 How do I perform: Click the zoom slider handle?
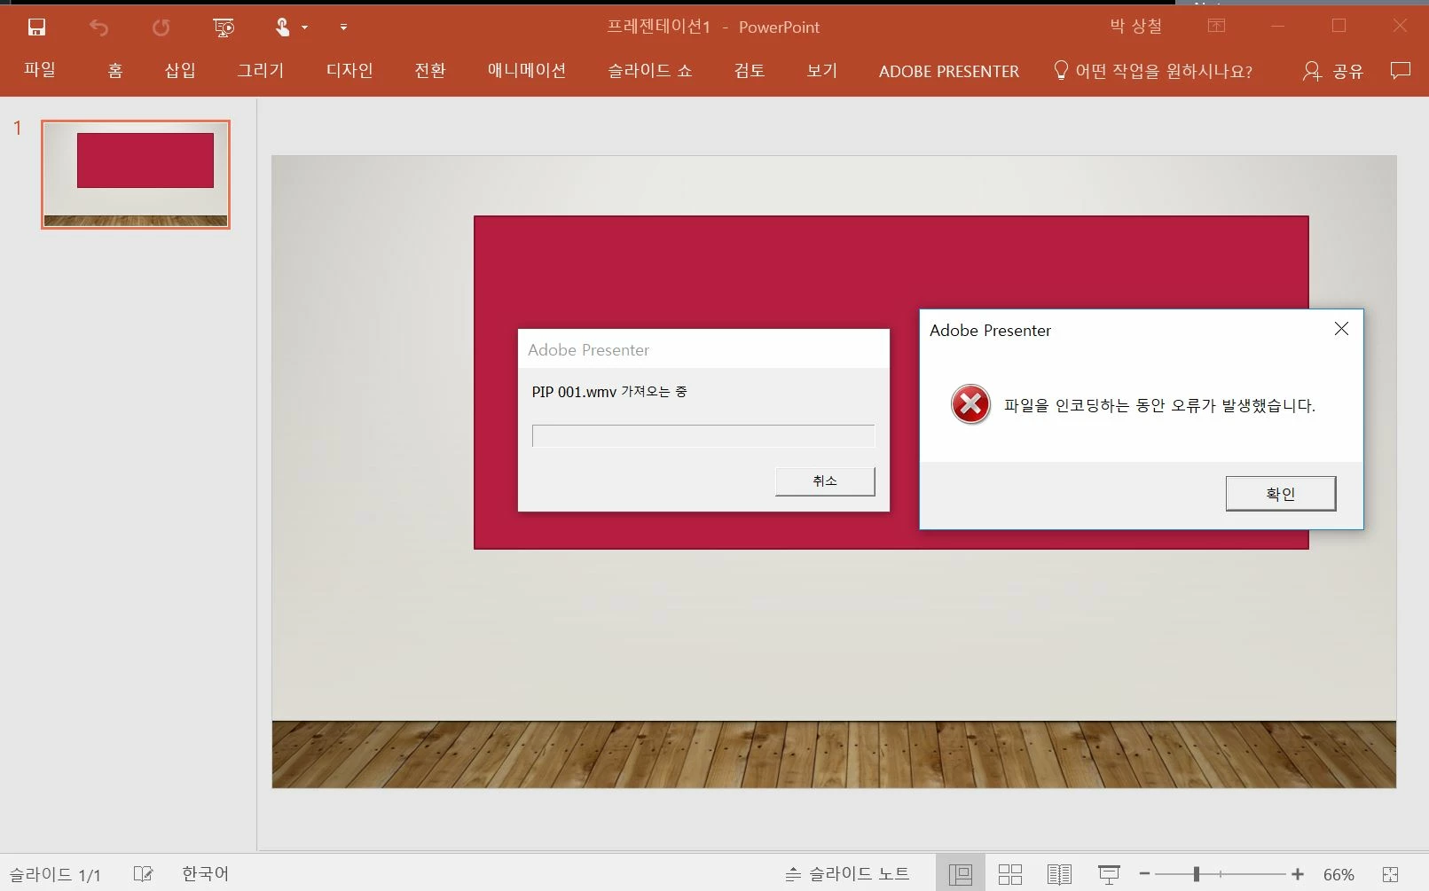point(1197,874)
